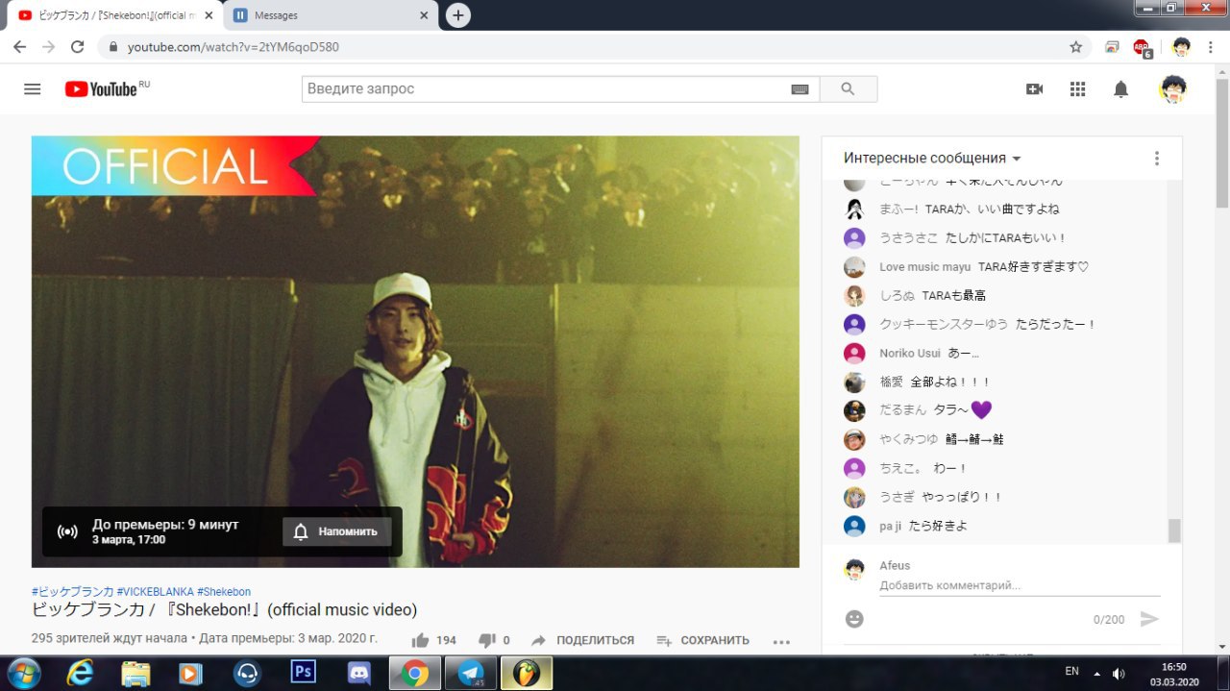
Task: Click avatar next to 'しろぬ' message
Action: pyautogui.click(x=854, y=296)
